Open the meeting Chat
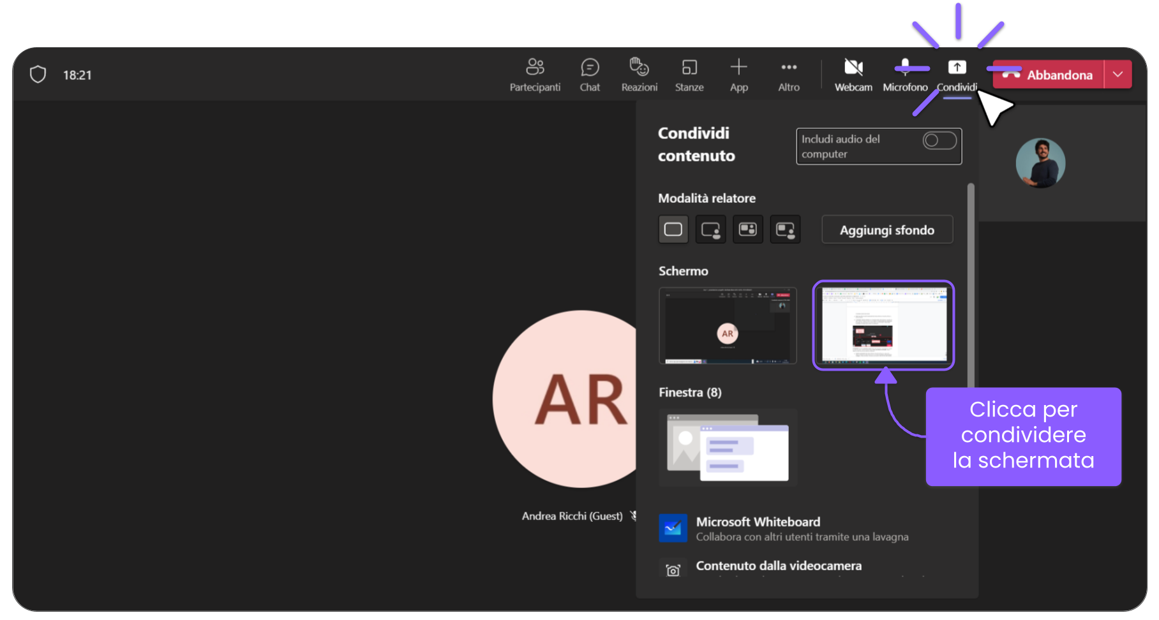Viewport: 1159px width, 620px height. (590, 75)
